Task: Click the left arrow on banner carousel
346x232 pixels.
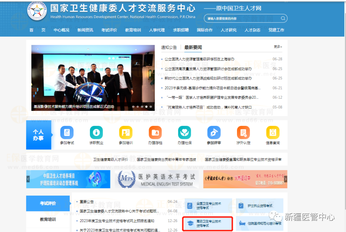Action: pyautogui.click(x=28, y=179)
